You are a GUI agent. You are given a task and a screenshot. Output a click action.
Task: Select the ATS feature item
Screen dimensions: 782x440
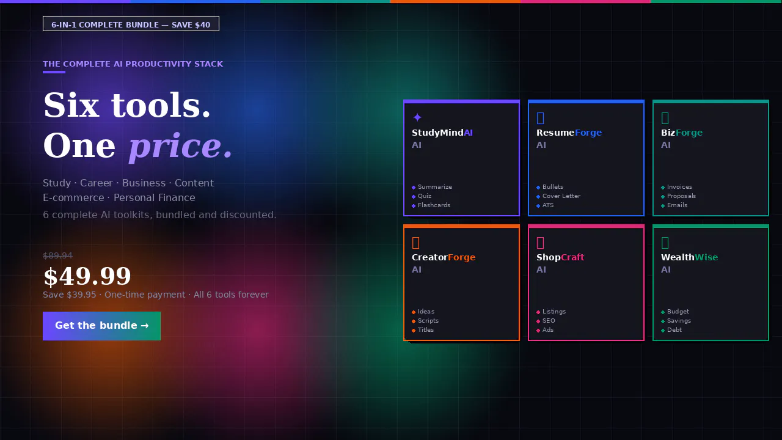click(545, 205)
